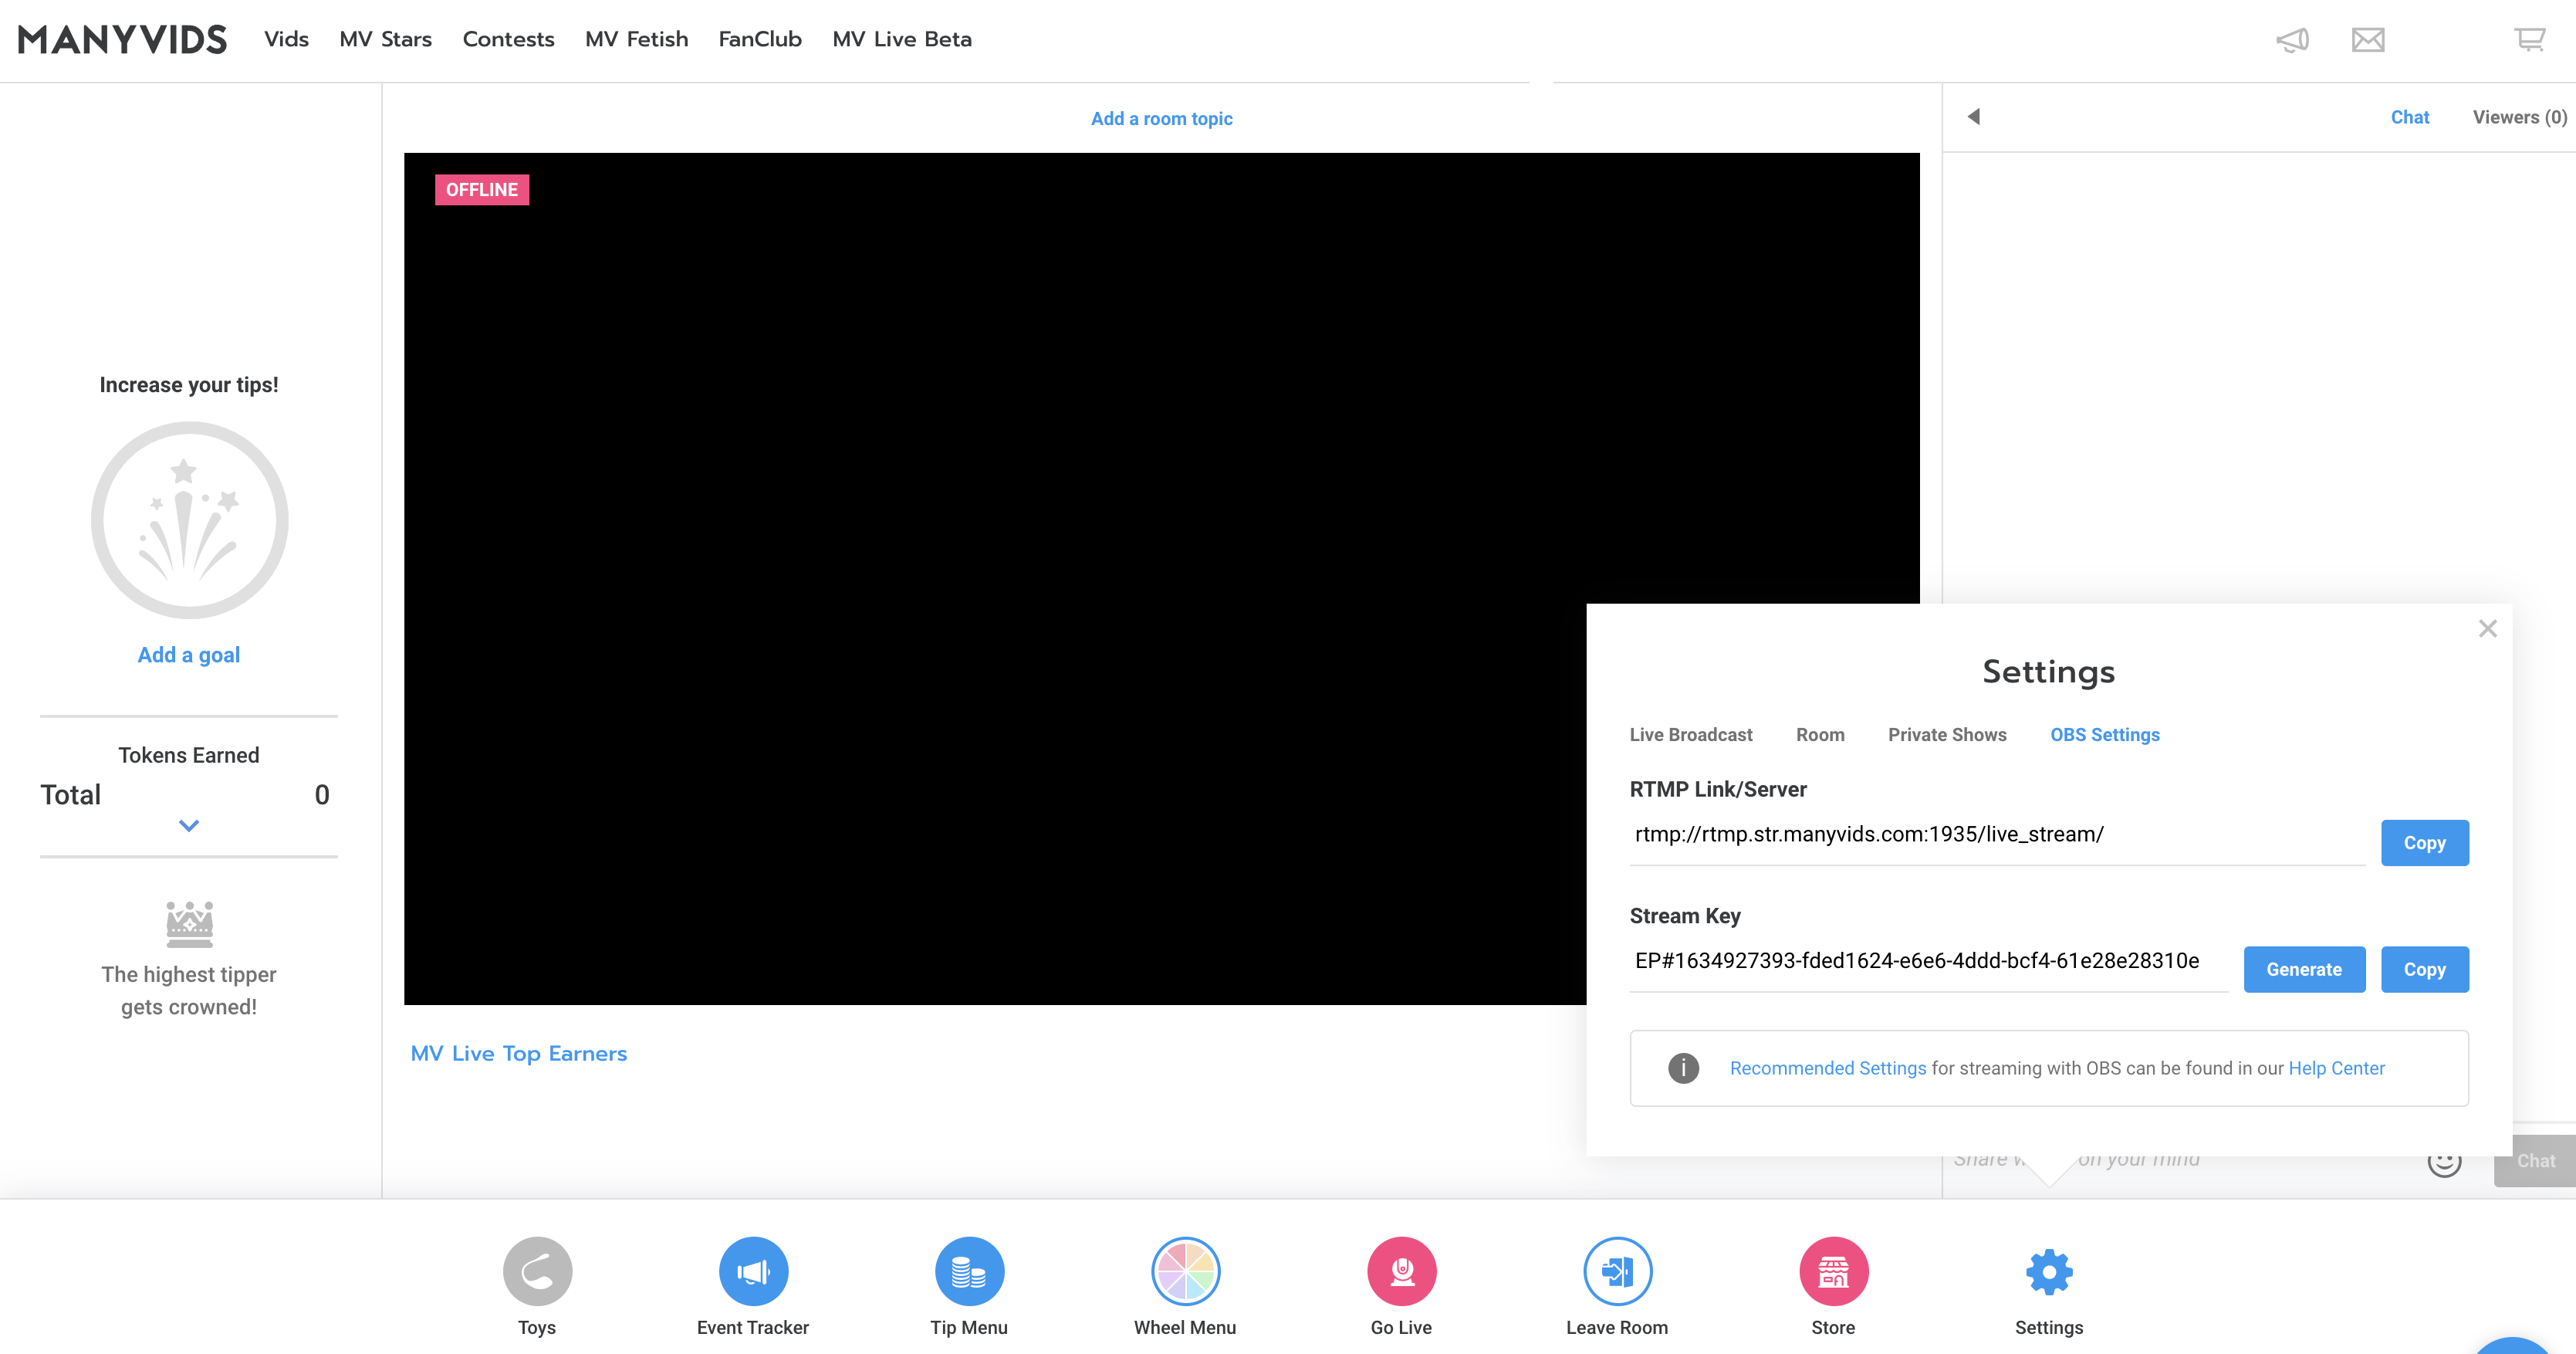This screenshot has height=1354, width=2576.
Task: Switch to the Private Shows tab
Action: (x=1946, y=735)
